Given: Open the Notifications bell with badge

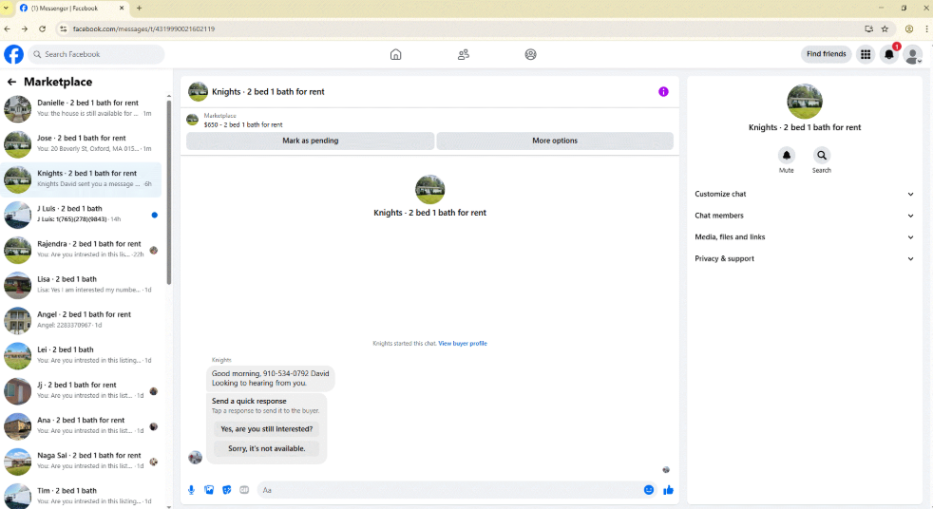Looking at the screenshot, I should [x=889, y=54].
